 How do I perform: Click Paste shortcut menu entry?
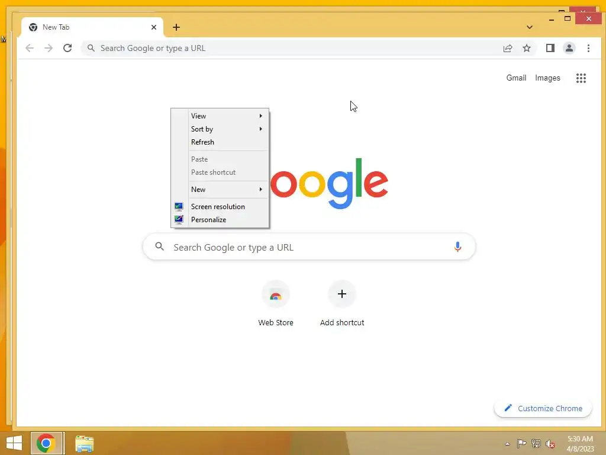pyautogui.click(x=220, y=172)
